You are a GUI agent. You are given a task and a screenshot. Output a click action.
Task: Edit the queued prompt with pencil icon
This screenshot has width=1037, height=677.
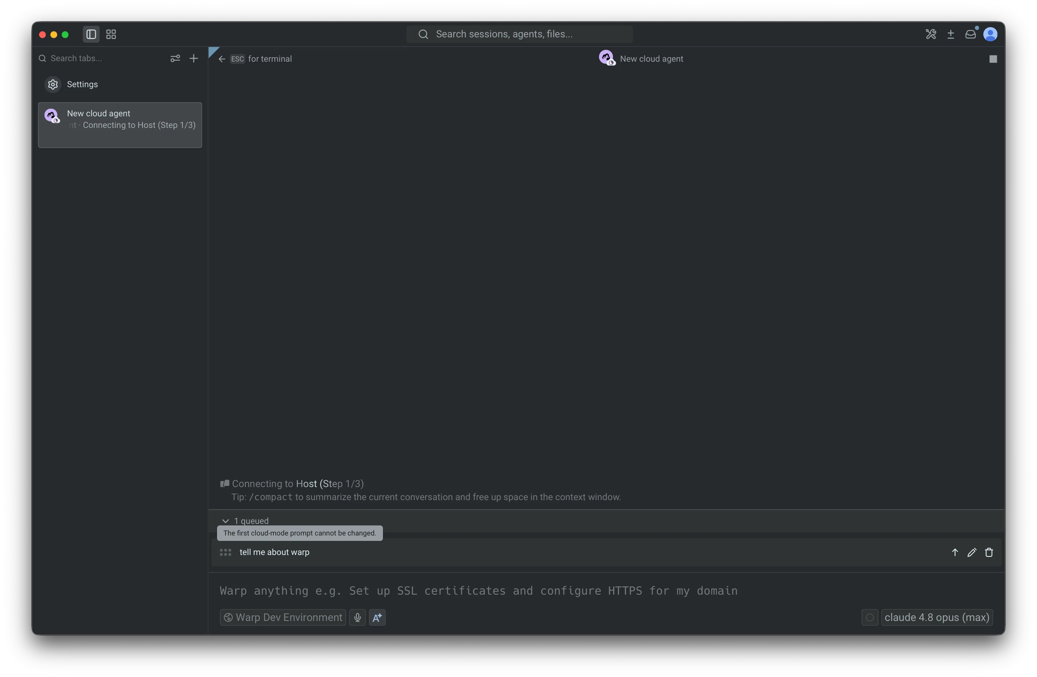coord(972,552)
